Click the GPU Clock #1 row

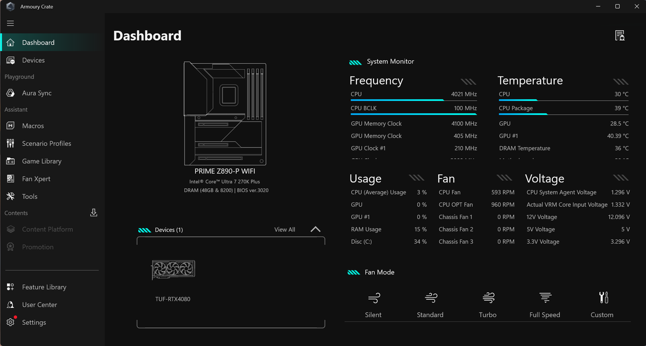(x=414, y=149)
